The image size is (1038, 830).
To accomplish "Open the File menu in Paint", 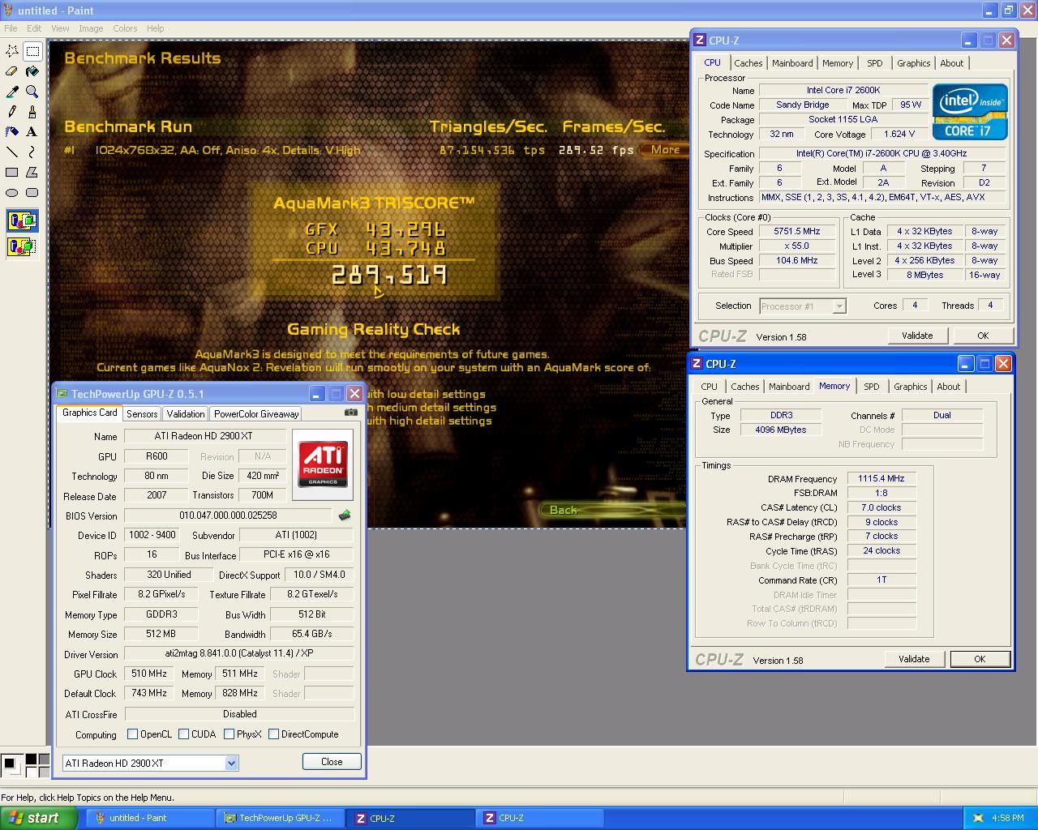I will [11, 28].
